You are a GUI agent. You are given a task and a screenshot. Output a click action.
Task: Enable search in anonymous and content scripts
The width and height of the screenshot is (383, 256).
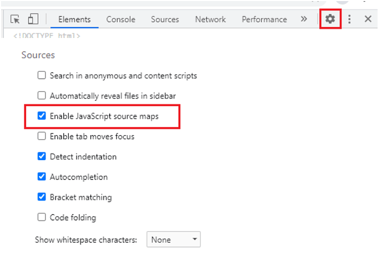pyautogui.click(x=42, y=75)
